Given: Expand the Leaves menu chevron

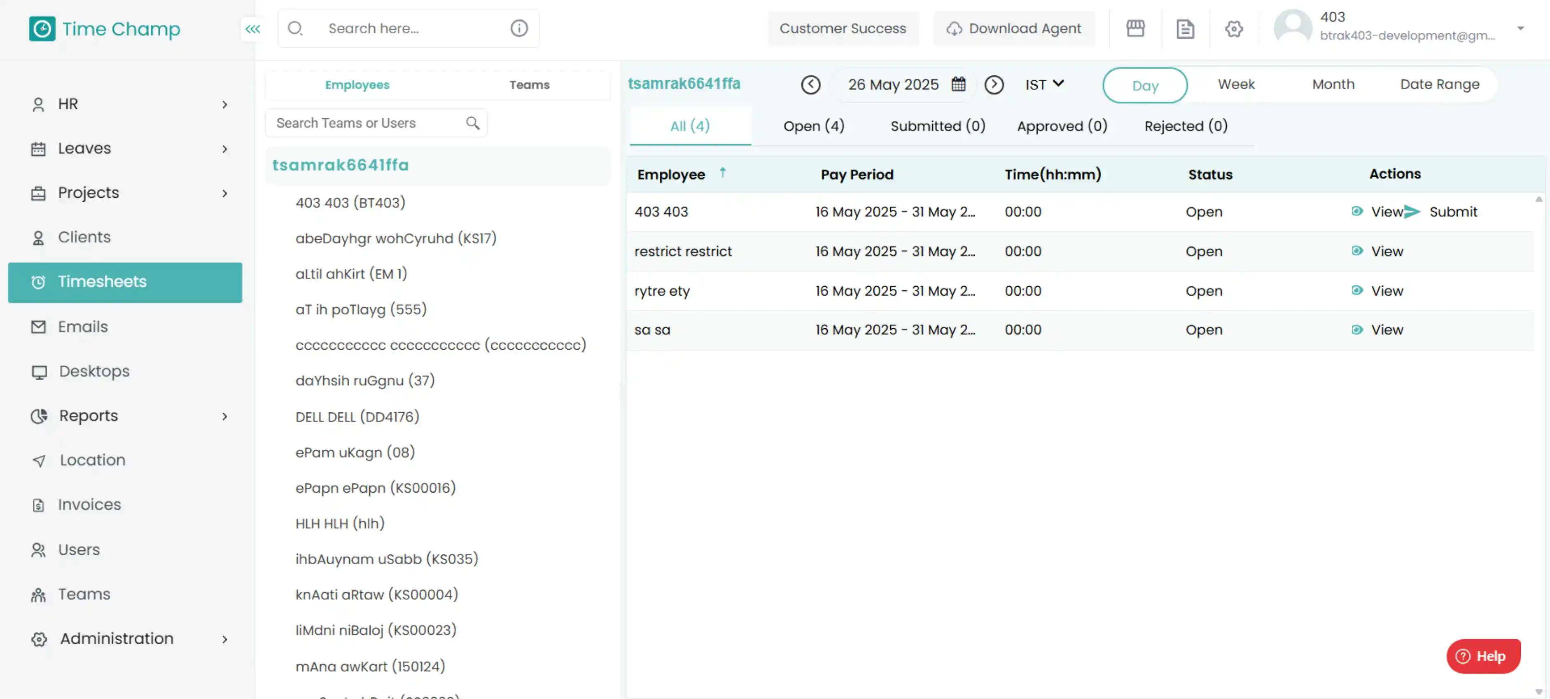Looking at the screenshot, I should [224, 149].
